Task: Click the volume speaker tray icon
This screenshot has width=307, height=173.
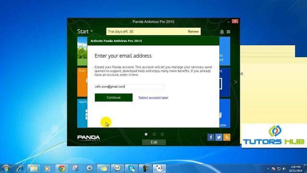Action: [x=284, y=169]
